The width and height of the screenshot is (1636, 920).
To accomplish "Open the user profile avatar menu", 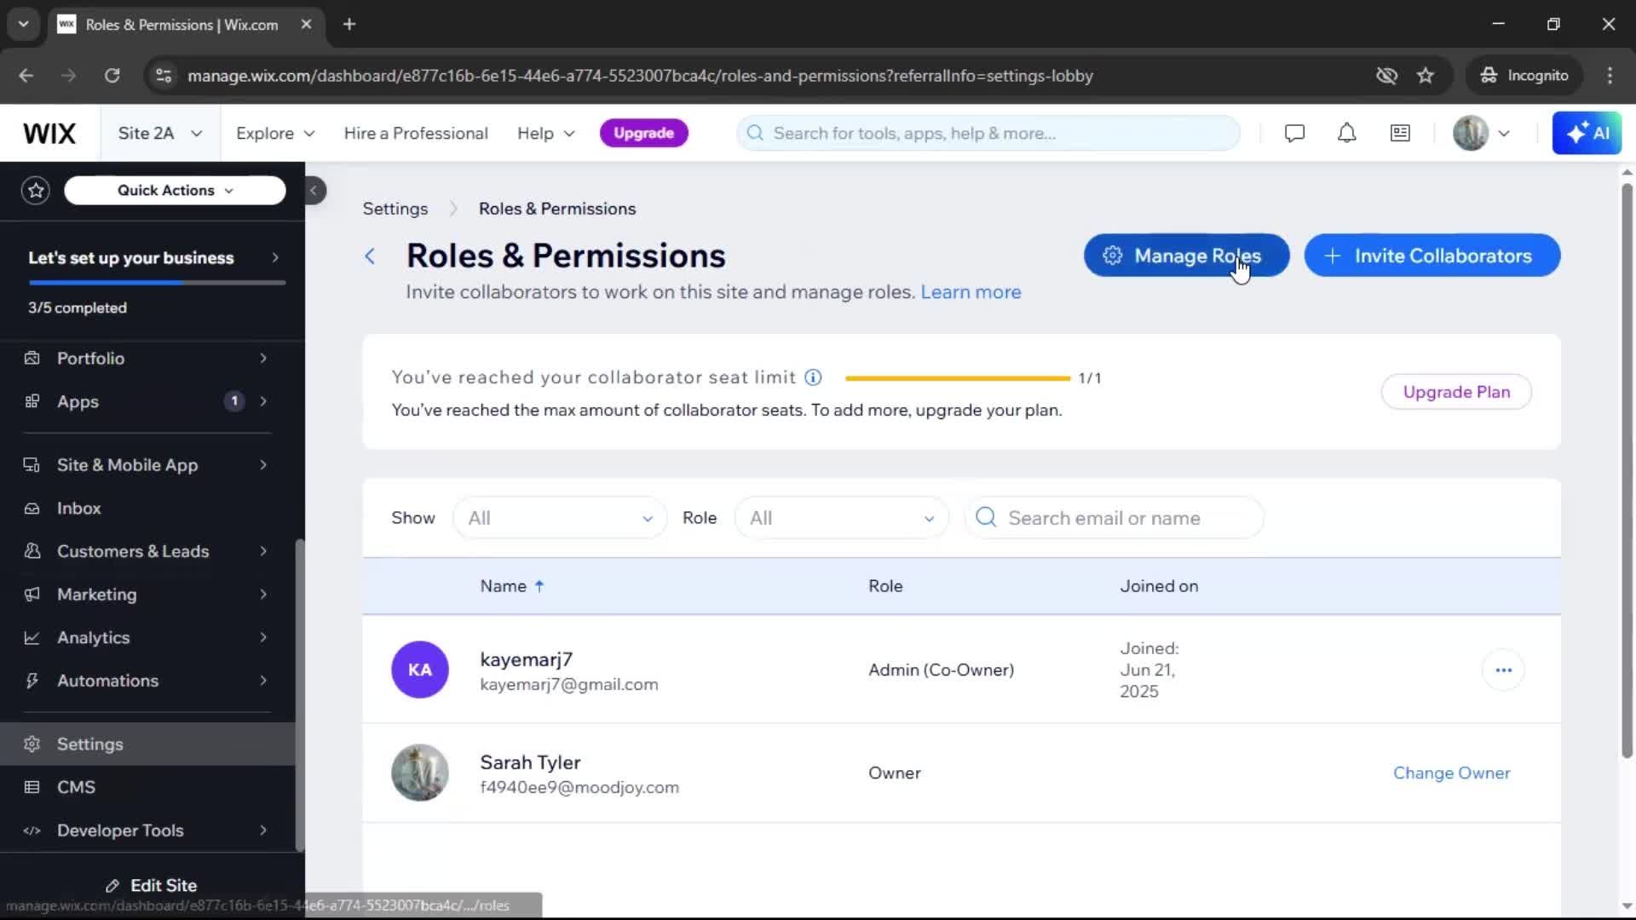I will 1481,133.
